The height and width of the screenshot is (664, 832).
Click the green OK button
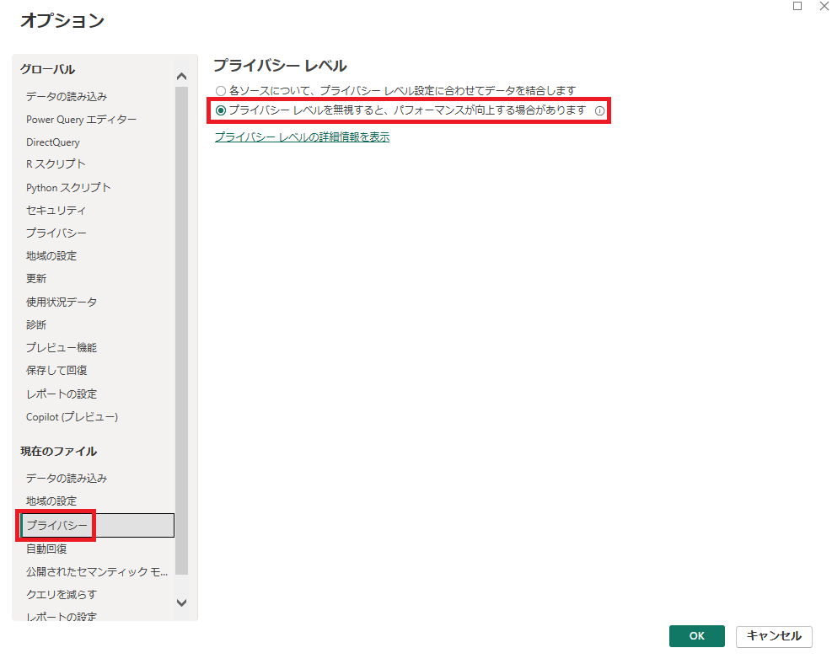point(696,636)
